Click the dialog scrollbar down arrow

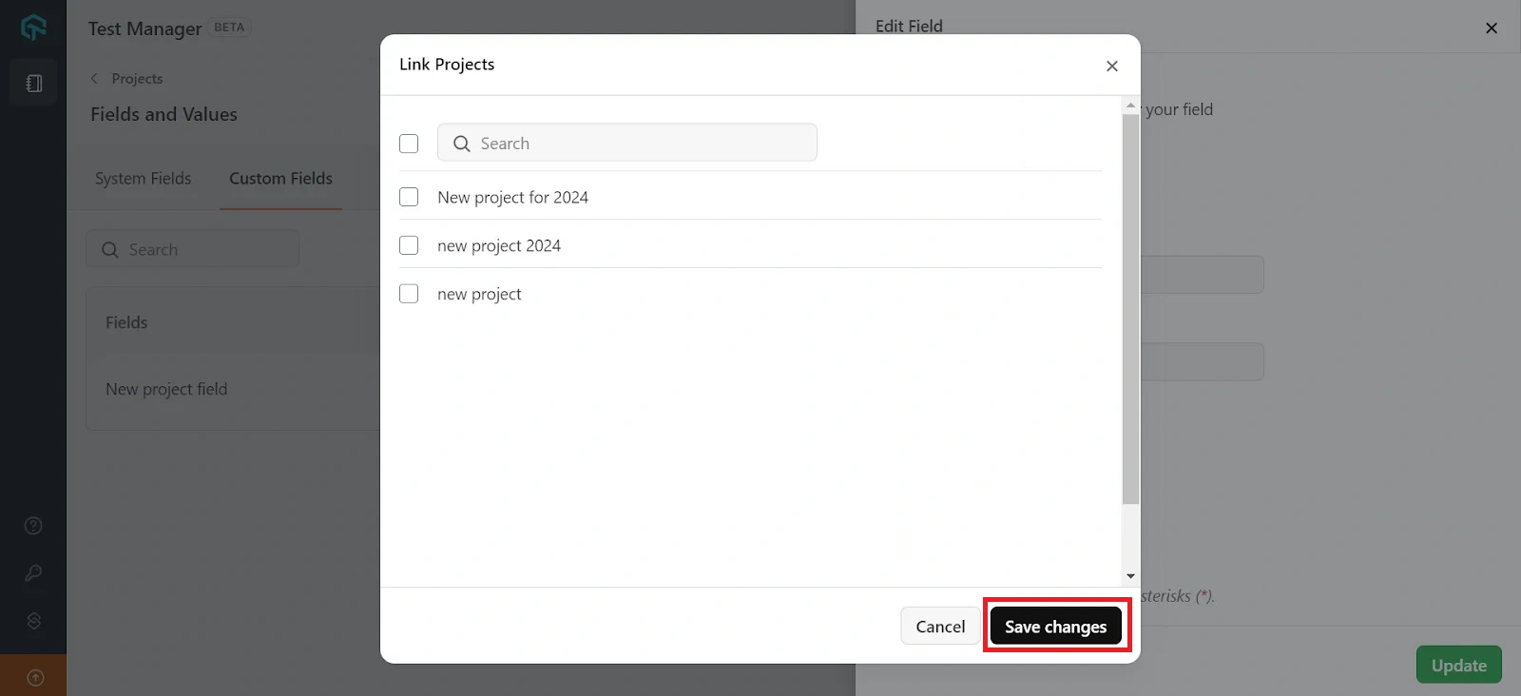pyautogui.click(x=1130, y=575)
